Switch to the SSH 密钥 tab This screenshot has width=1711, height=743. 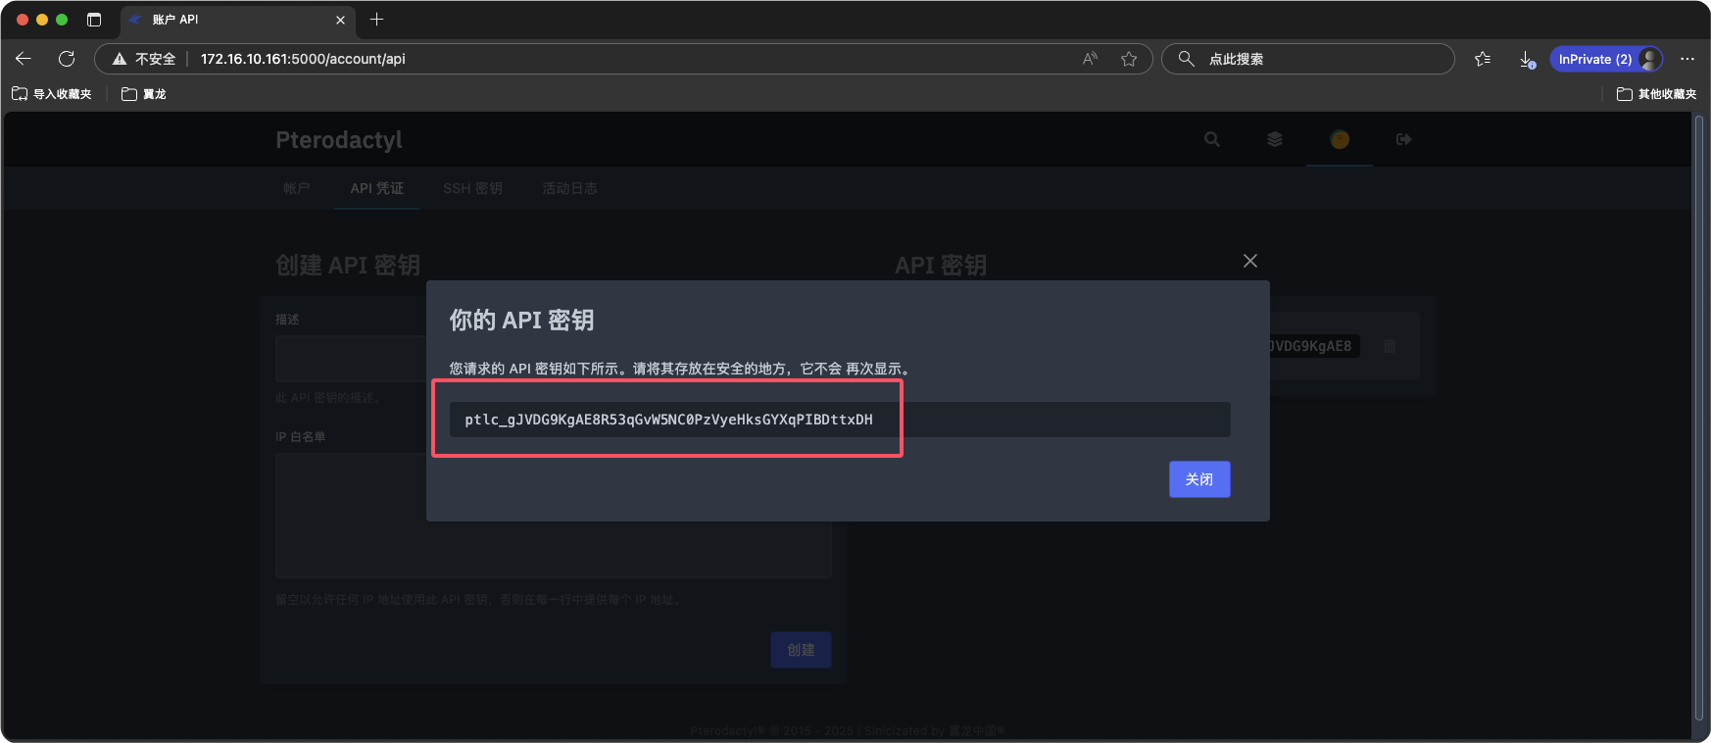click(x=472, y=188)
